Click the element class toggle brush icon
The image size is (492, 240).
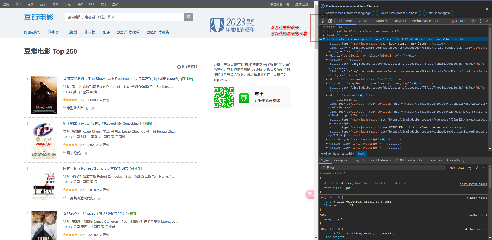coord(477,167)
